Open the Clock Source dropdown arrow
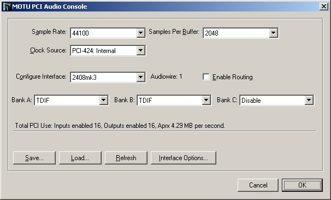 coord(140,50)
